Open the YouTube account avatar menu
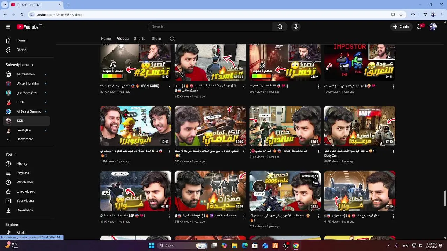Viewport: 447px width, 251px height. click(x=433, y=27)
